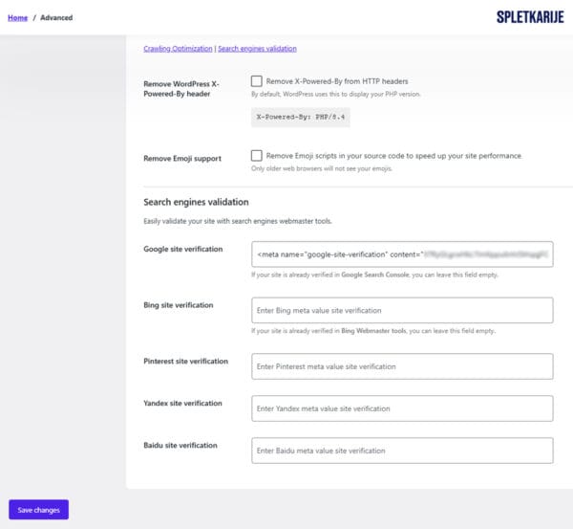Click the X-Powered-By: PHP code snippet

pos(301,117)
